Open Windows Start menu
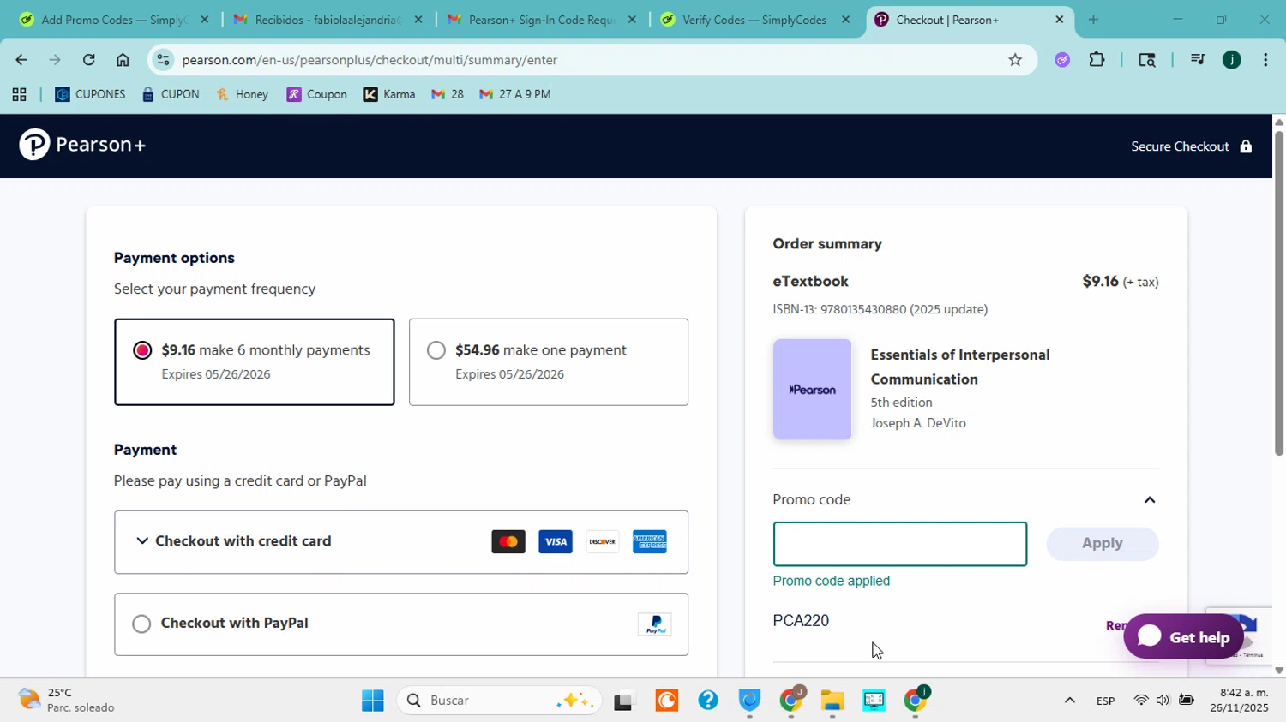This screenshot has height=722, width=1286. tap(373, 701)
